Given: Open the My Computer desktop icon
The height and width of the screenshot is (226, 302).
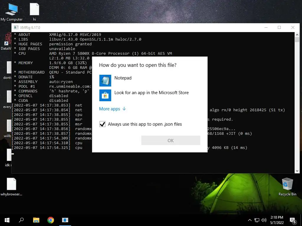Looking at the screenshot, I should [12, 12].
